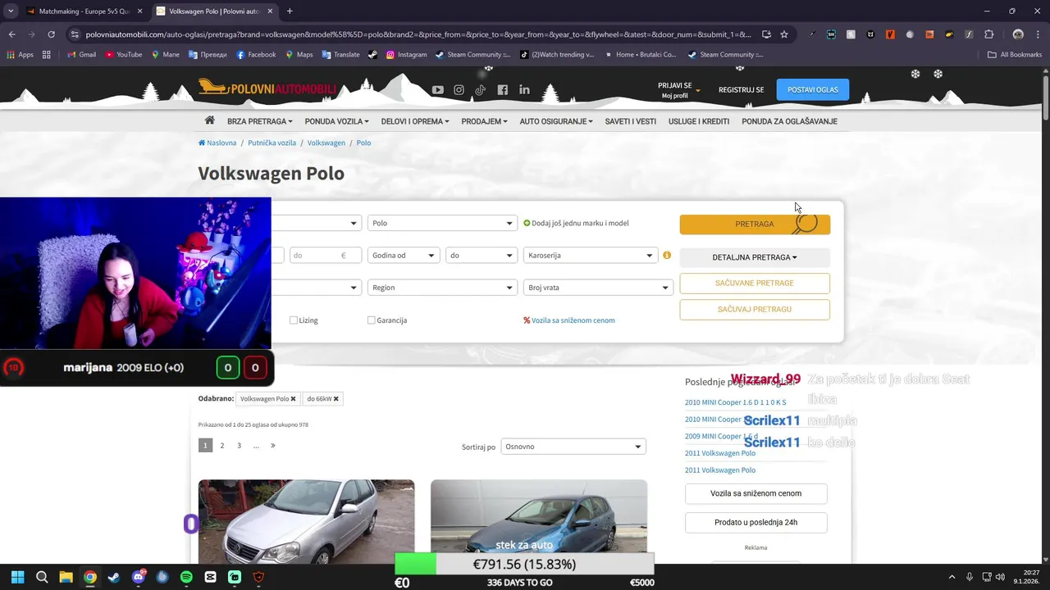Screen dimensions: 1050x590
Task: Open the Region dropdown
Action: [x=443, y=288]
